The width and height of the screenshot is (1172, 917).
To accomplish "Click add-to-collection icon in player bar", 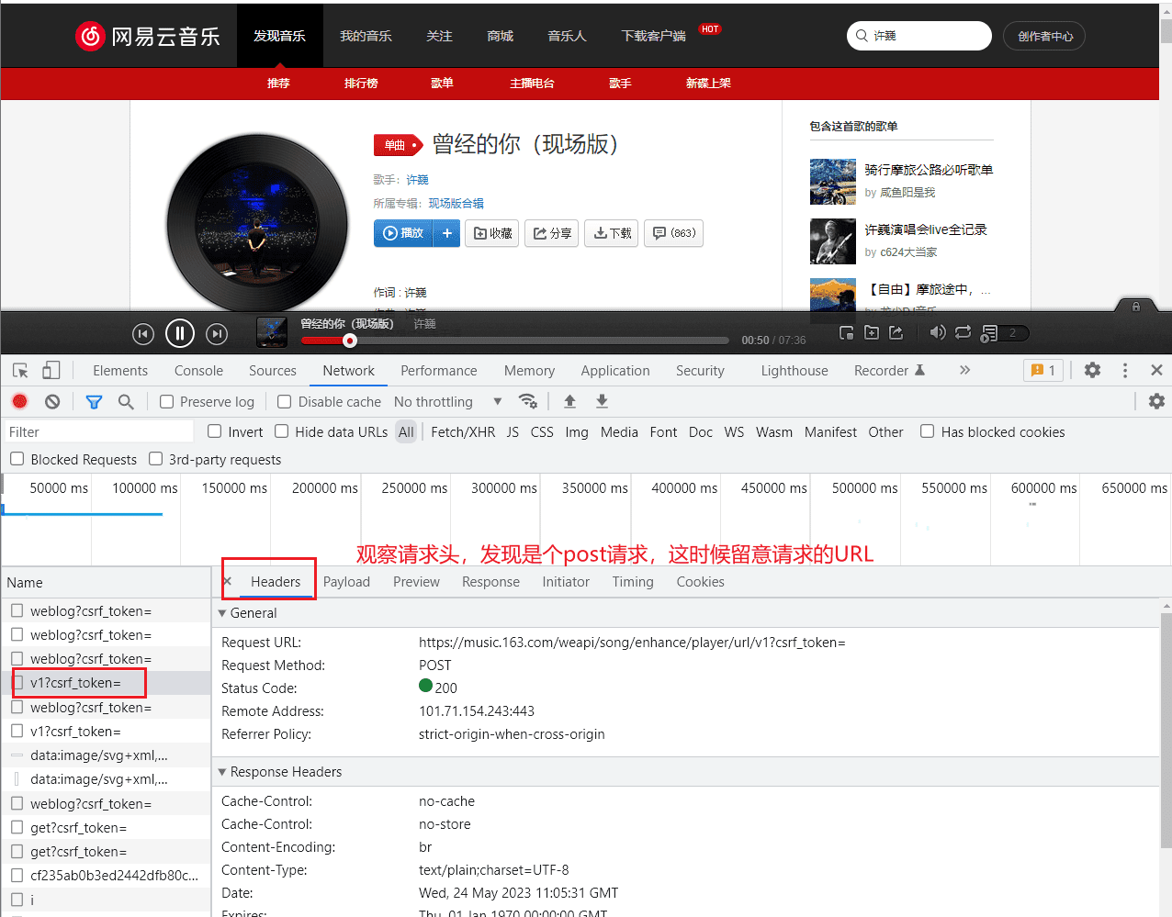I will point(872,332).
